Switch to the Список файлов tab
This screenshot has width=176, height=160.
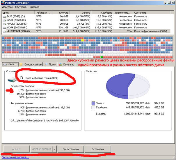click(31, 64)
